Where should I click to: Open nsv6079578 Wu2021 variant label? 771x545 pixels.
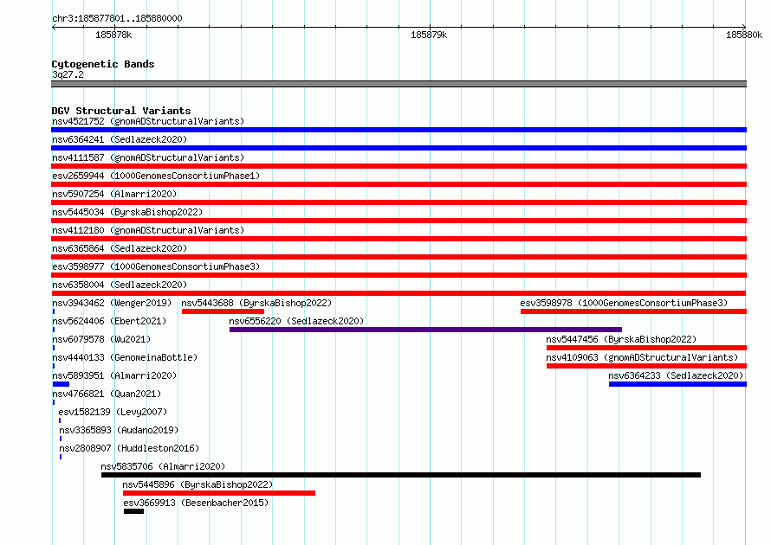coord(101,339)
